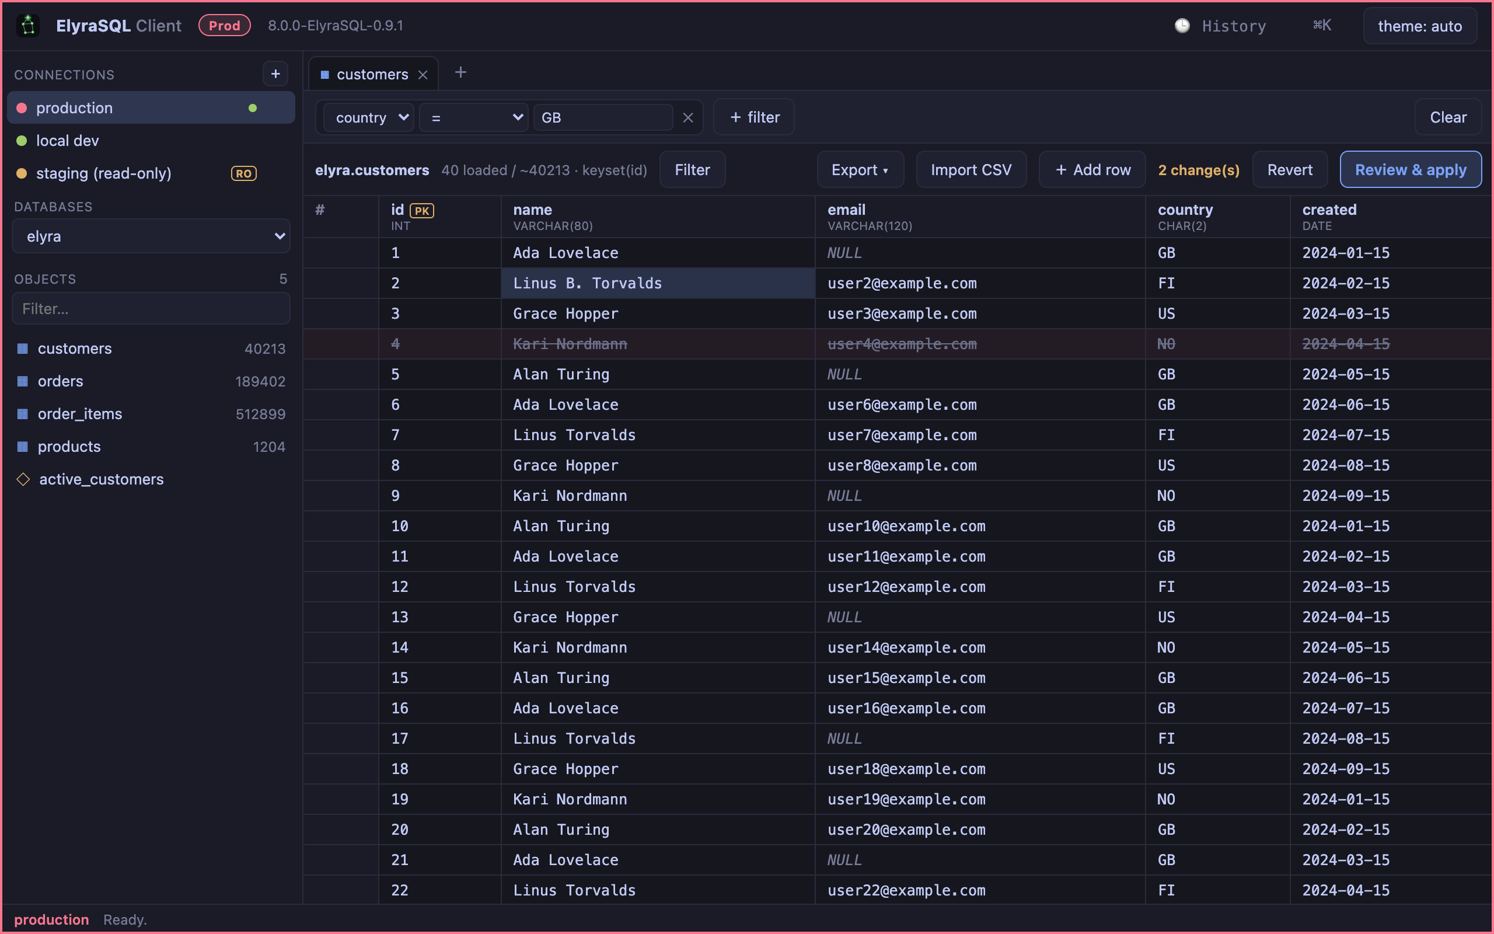The image size is (1494, 934).
Task: Click the Revert button
Action: 1290,170
